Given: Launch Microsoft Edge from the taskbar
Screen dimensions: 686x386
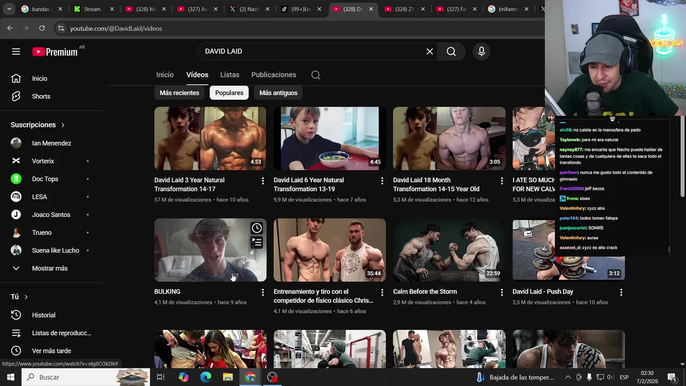Looking at the screenshot, I should (x=206, y=377).
